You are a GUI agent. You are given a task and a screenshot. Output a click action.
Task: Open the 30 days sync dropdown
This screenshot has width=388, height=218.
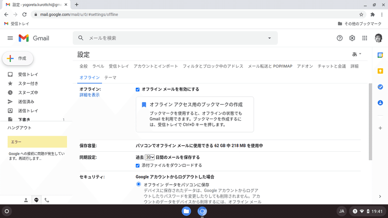pyautogui.click(x=150, y=157)
